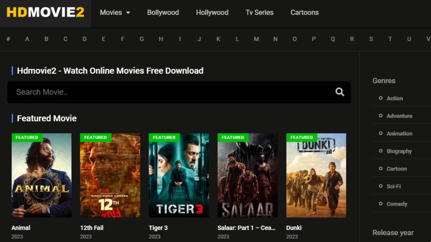Click the Salaar: Part 1 title link

(246, 228)
